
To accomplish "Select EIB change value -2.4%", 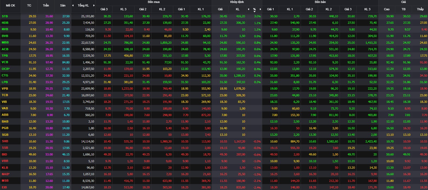I will (257, 188).
